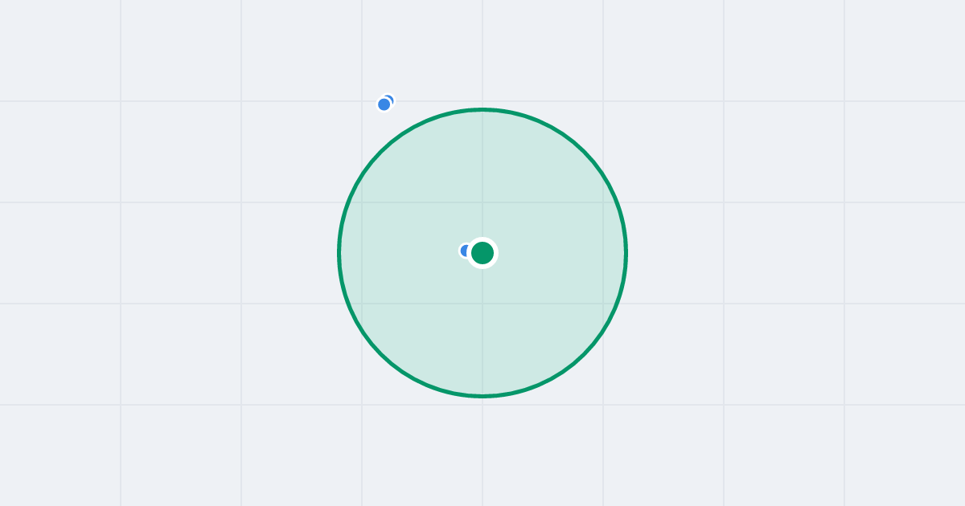This screenshot has width=965, height=506.
Task: Click the empty map background right of the circle
Action: 784,253
